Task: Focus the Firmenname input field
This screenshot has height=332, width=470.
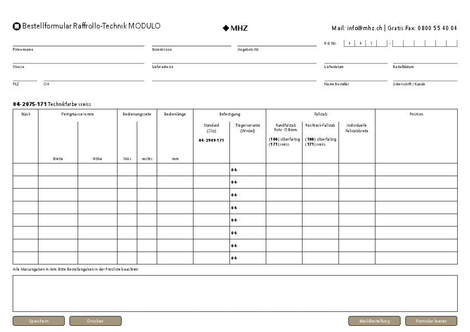Action: pos(78,42)
